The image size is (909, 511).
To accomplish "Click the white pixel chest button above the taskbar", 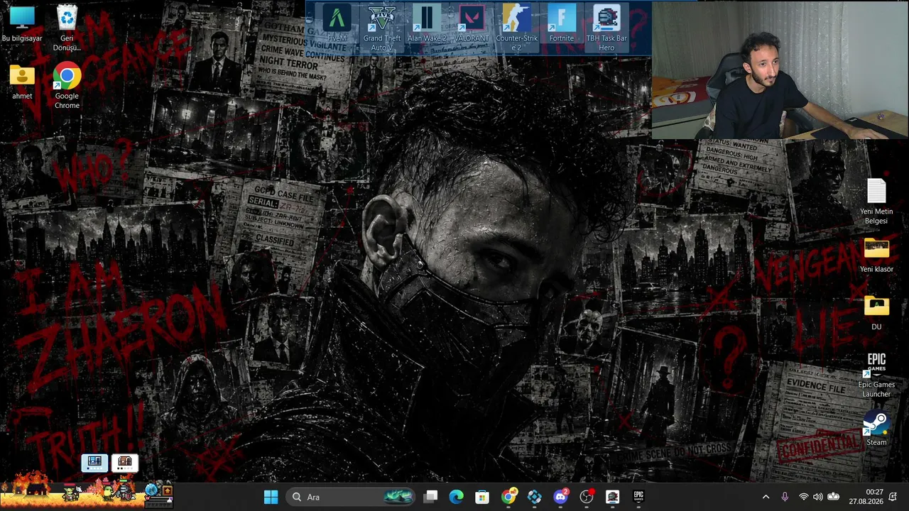I will coord(125,463).
